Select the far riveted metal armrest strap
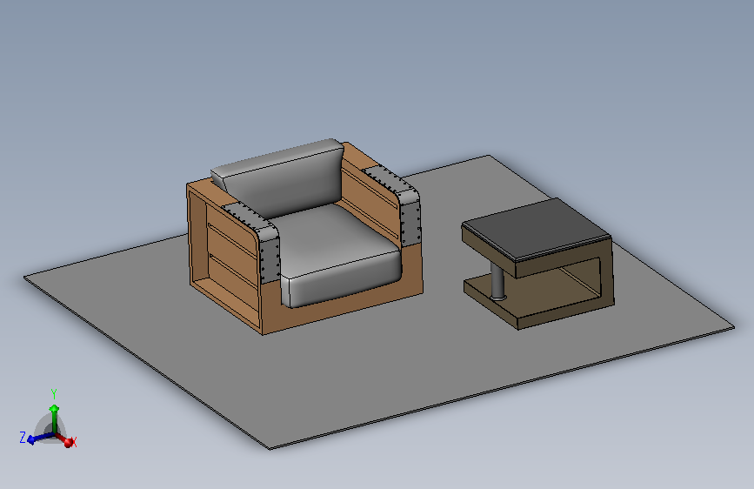 pos(399,202)
